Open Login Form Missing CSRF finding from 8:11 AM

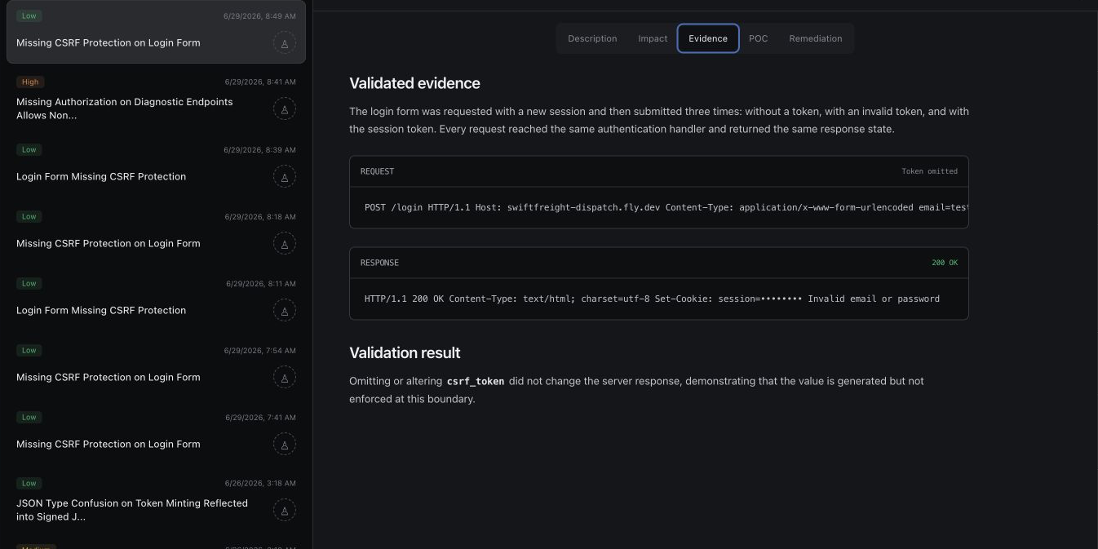click(x=156, y=299)
